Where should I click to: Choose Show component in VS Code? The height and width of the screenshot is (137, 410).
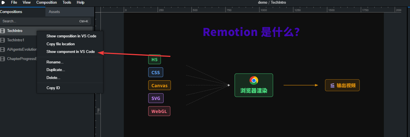tap(70, 52)
